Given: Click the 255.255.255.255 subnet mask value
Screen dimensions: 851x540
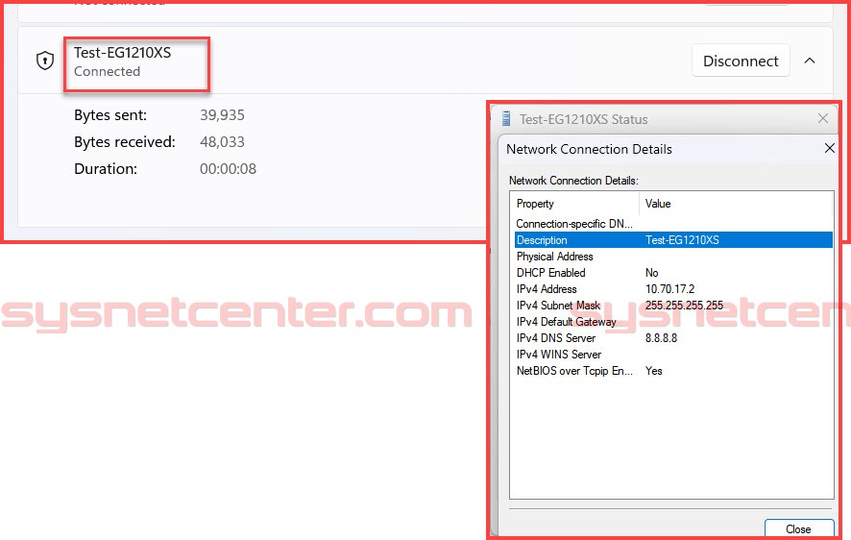Looking at the screenshot, I should 684,305.
